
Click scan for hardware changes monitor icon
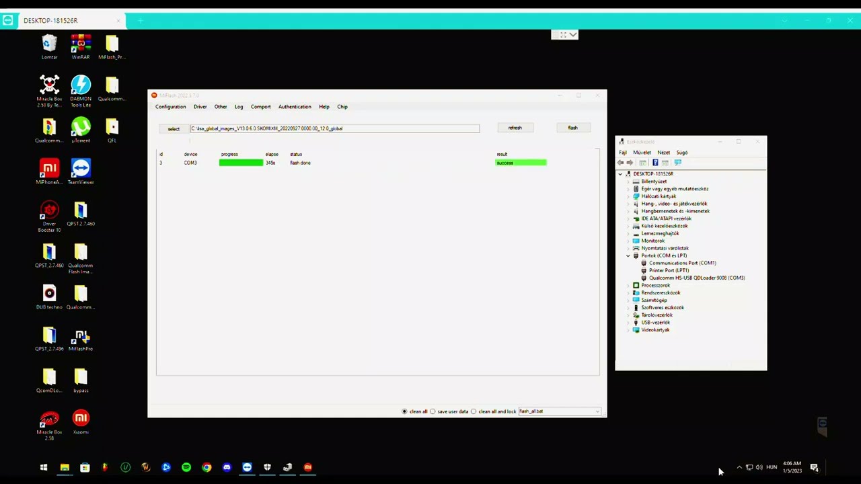coord(678,163)
